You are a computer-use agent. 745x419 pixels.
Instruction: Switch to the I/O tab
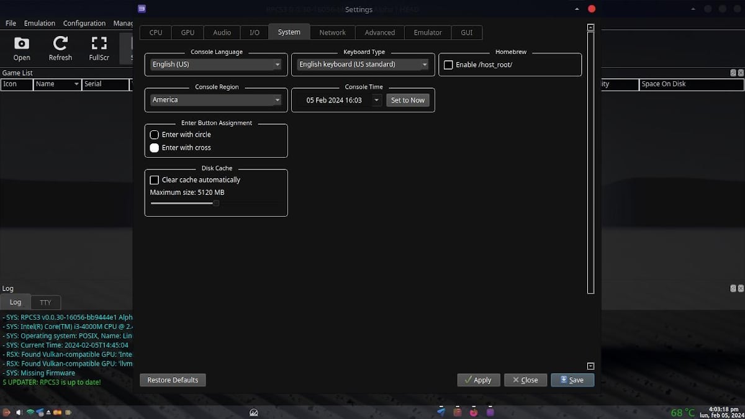pyautogui.click(x=255, y=32)
